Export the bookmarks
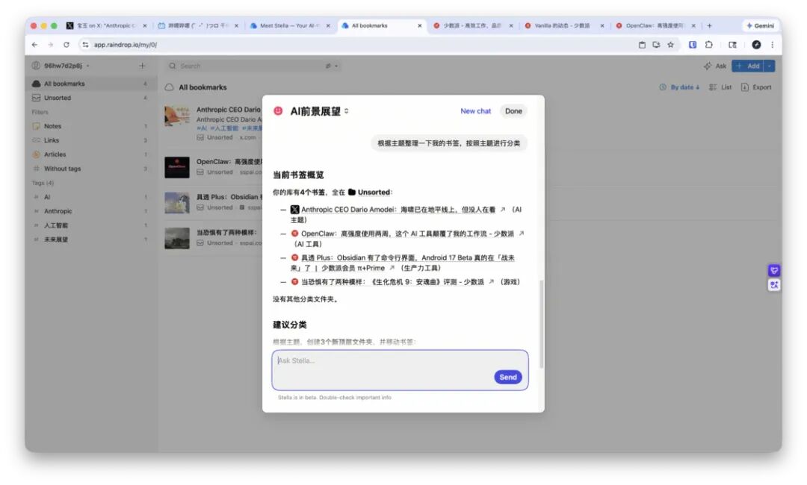The height and width of the screenshot is (485, 807). [756, 87]
